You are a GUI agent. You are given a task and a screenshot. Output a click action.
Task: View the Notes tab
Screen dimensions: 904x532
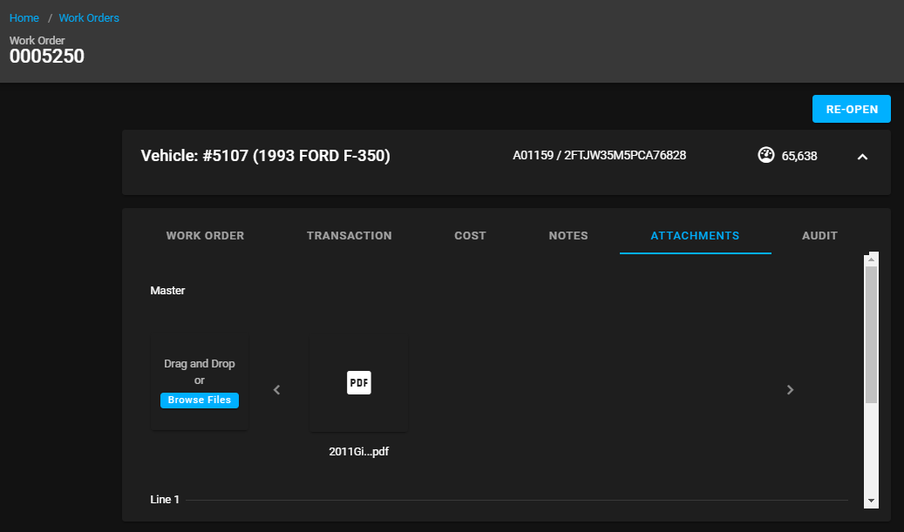pos(568,236)
